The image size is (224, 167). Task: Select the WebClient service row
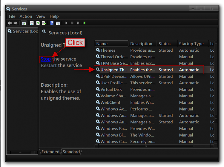155,102
